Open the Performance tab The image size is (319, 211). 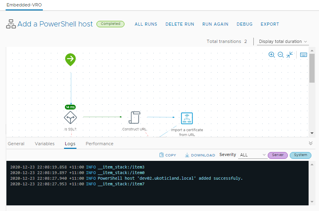click(x=100, y=144)
